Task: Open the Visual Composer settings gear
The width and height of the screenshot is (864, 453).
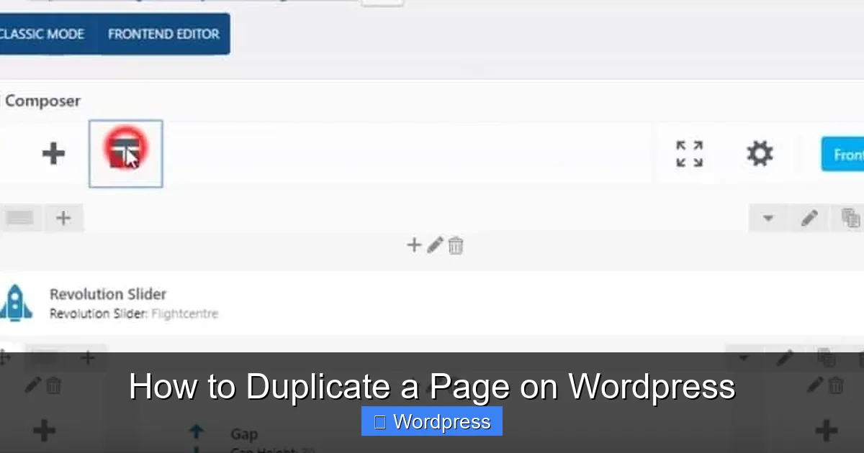Action: [759, 152]
